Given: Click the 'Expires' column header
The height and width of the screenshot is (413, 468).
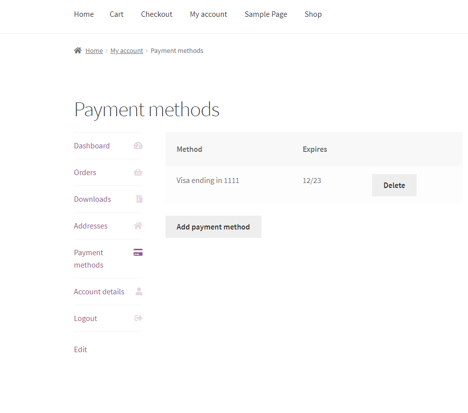Looking at the screenshot, I should pos(315,149).
